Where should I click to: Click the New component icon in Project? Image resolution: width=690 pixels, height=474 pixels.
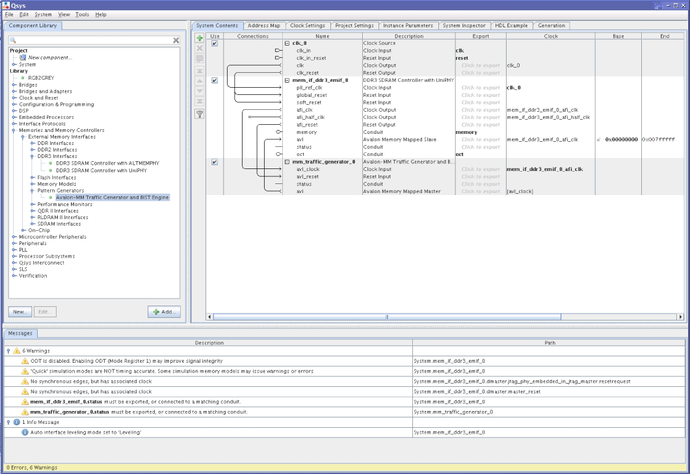(x=23, y=57)
